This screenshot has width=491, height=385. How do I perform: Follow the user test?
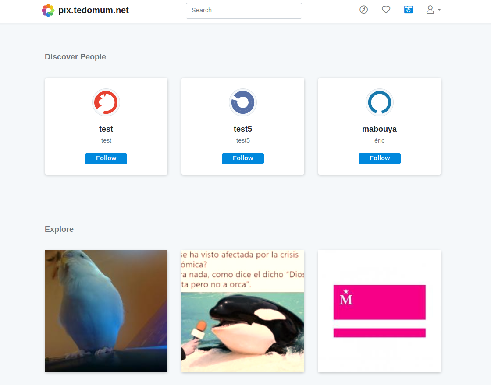106,158
